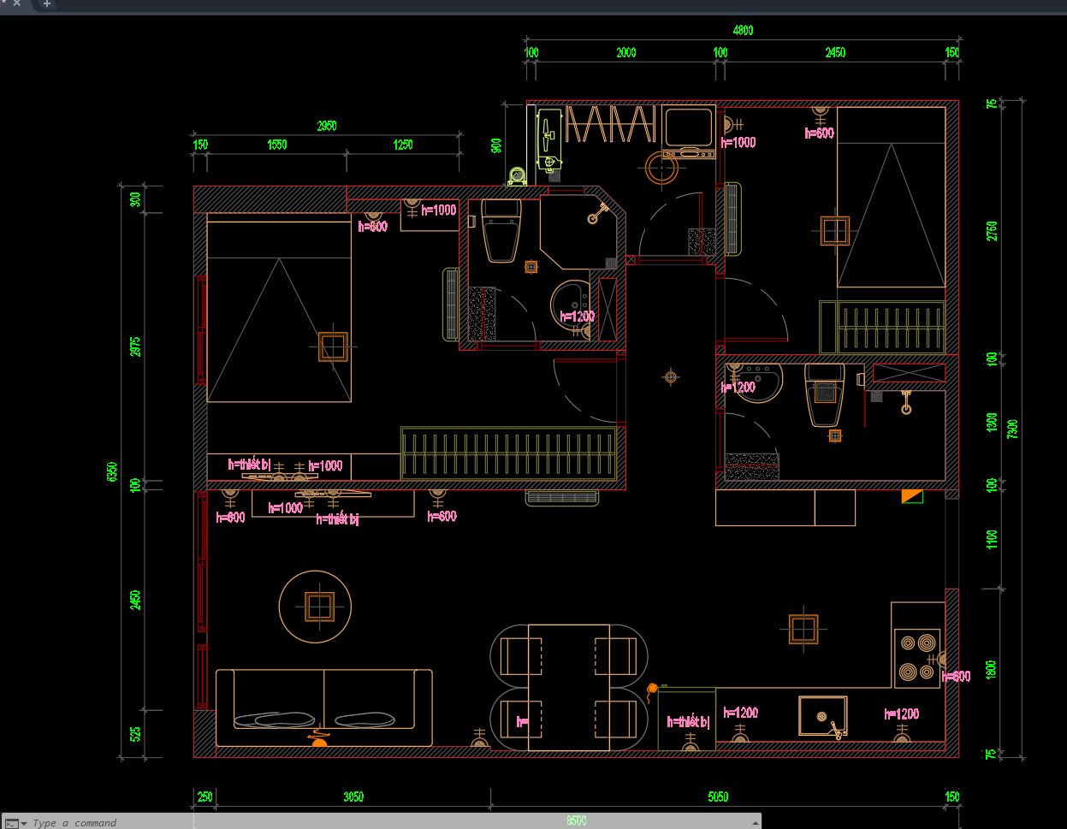This screenshot has width=1067, height=829.
Task: Select the round coffee table ceiling light
Action: pyautogui.click(x=318, y=607)
